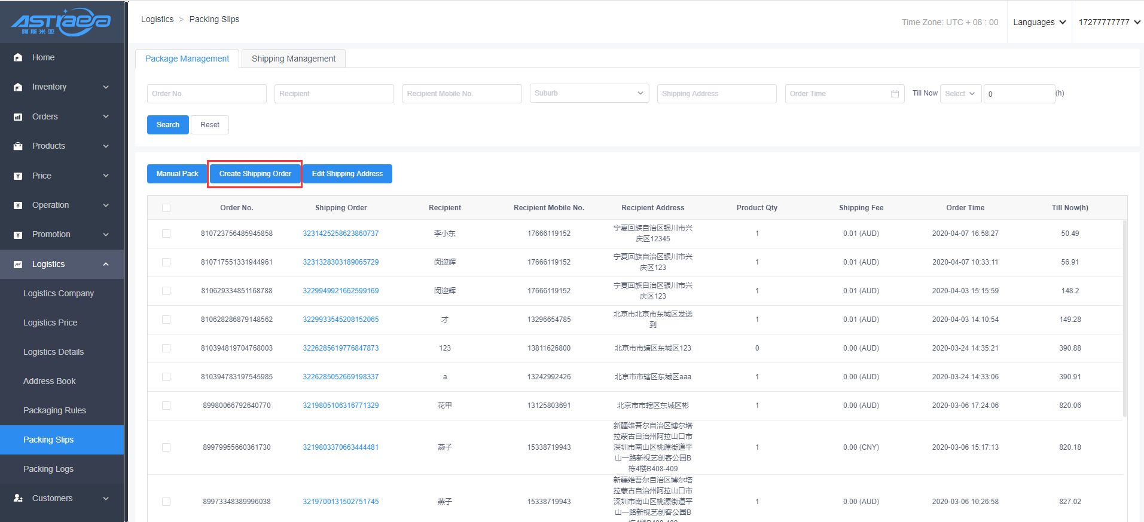Click the Customers sidebar icon

[18, 498]
